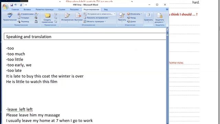Viewport: 220px width, 124px height.
Task: Open the Область проверки reviewing pane menu
Action: pos(95,21)
